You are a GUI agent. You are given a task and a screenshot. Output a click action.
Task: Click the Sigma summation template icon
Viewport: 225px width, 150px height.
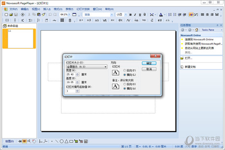coord(30,20)
